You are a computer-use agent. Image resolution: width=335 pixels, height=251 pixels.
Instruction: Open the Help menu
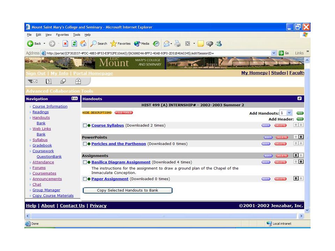(87, 35)
